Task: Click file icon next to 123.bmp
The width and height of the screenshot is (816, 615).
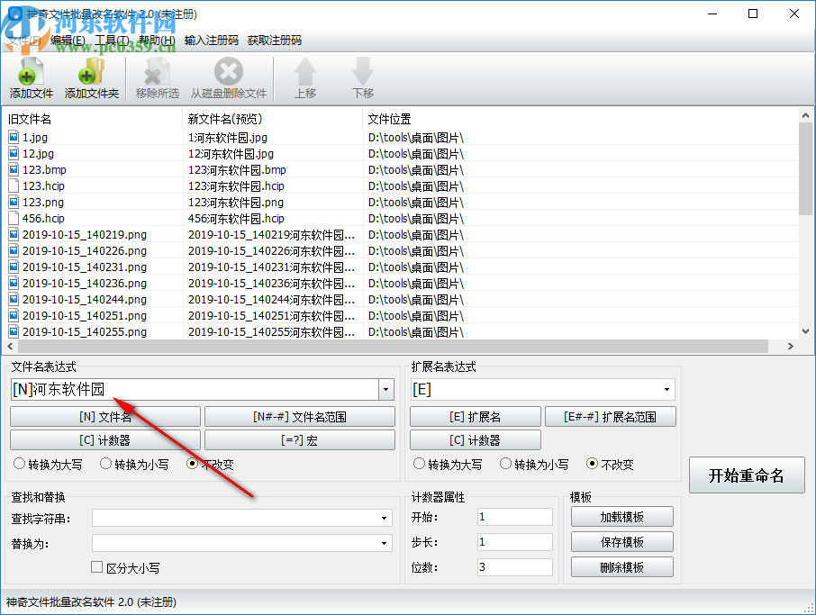Action: click(14, 169)
